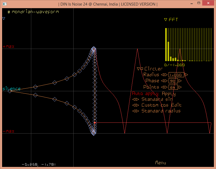Decrease Phase with the left arrow

point(163,81)
